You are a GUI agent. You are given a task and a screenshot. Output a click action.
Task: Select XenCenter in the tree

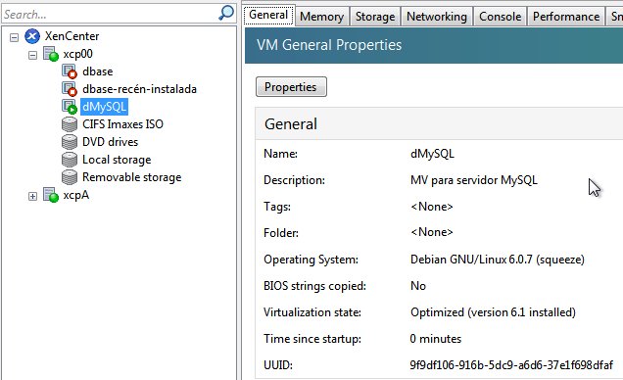click(72, 36)
